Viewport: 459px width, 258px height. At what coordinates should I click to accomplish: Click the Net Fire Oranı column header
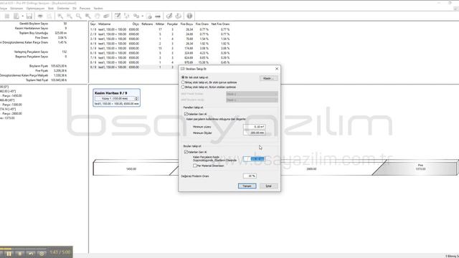pos(220,24)
